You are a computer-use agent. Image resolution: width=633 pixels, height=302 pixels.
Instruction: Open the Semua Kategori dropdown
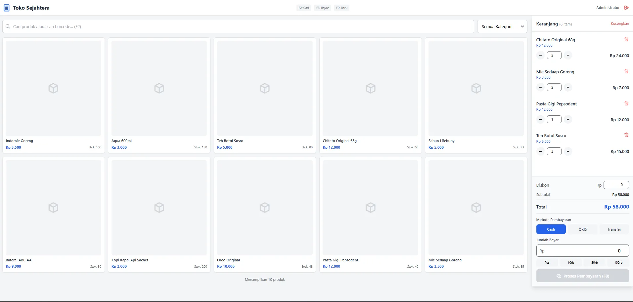coord(502,27)
